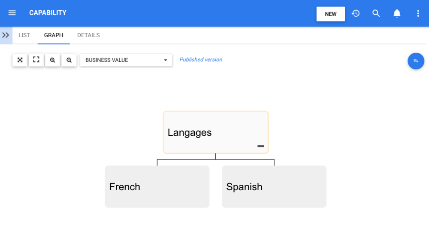Switch to the Details tab
This screenshot has width=429, height=237.
tap(88, 35)
